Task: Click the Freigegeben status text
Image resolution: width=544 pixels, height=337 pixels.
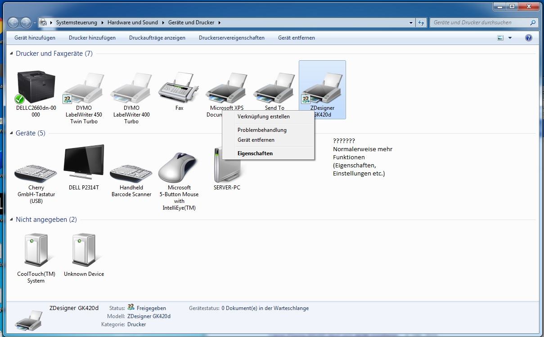Action: [x=151, y=308]
